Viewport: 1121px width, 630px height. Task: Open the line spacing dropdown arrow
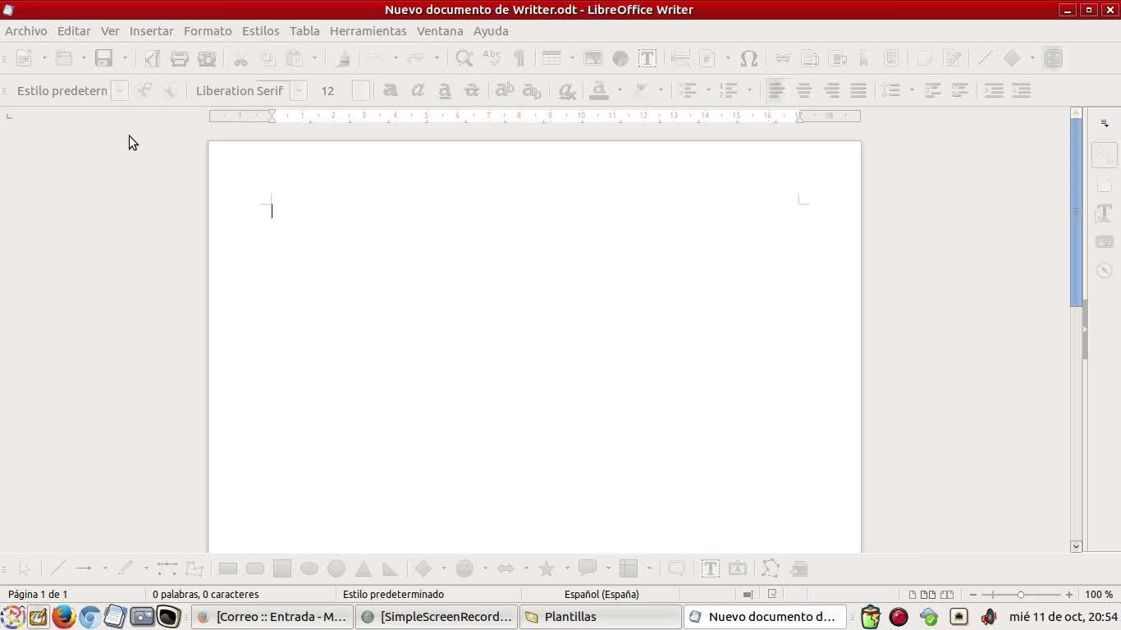click(912, 90)
